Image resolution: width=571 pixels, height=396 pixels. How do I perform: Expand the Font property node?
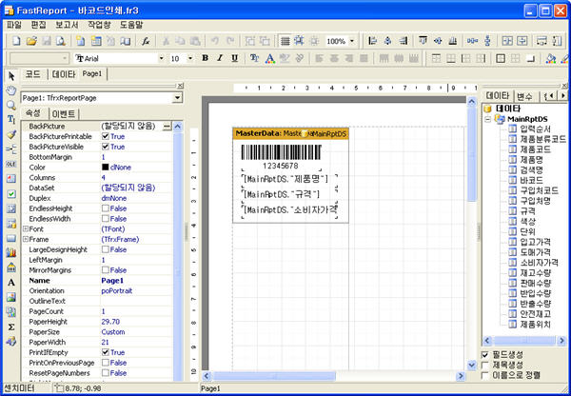click(x=26, y=228)
